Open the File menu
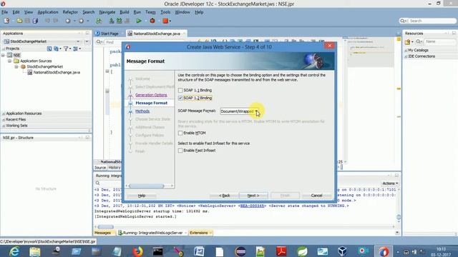Viewport: 458px width, 257px height. [5, 12]
